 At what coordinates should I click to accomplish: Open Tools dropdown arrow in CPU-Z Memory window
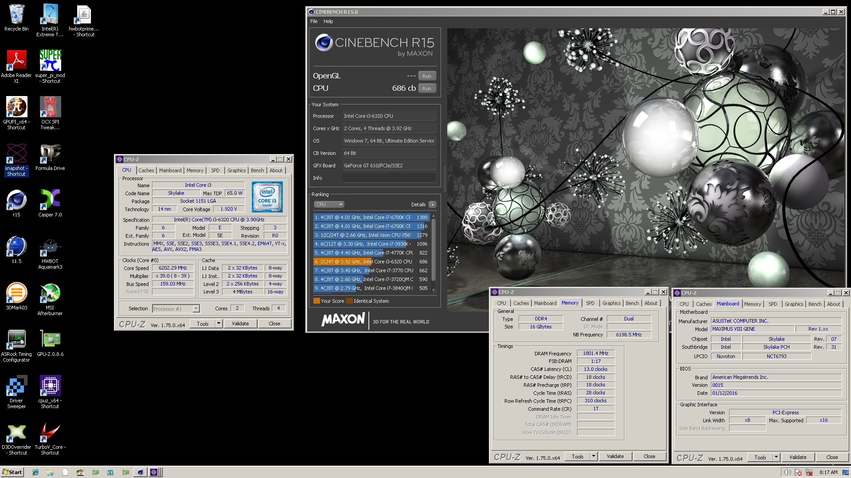click(593, 456)
